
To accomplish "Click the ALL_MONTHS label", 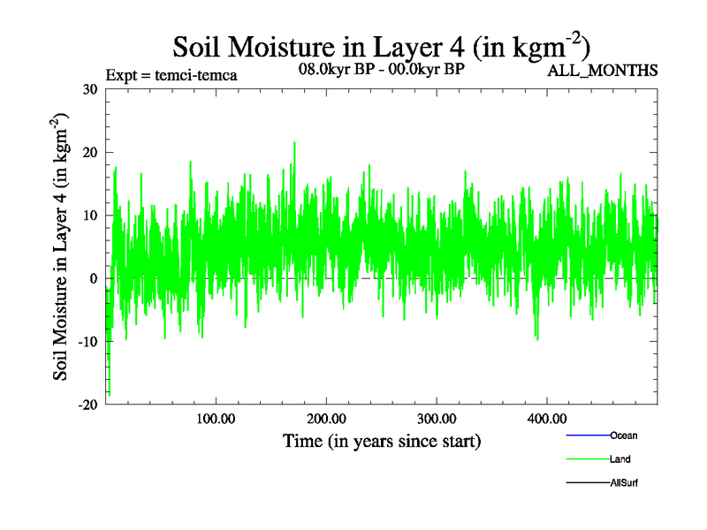I will [603, 72].
